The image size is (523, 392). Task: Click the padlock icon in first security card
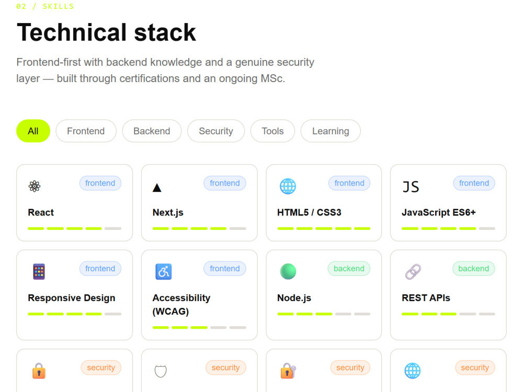point(39,371)
